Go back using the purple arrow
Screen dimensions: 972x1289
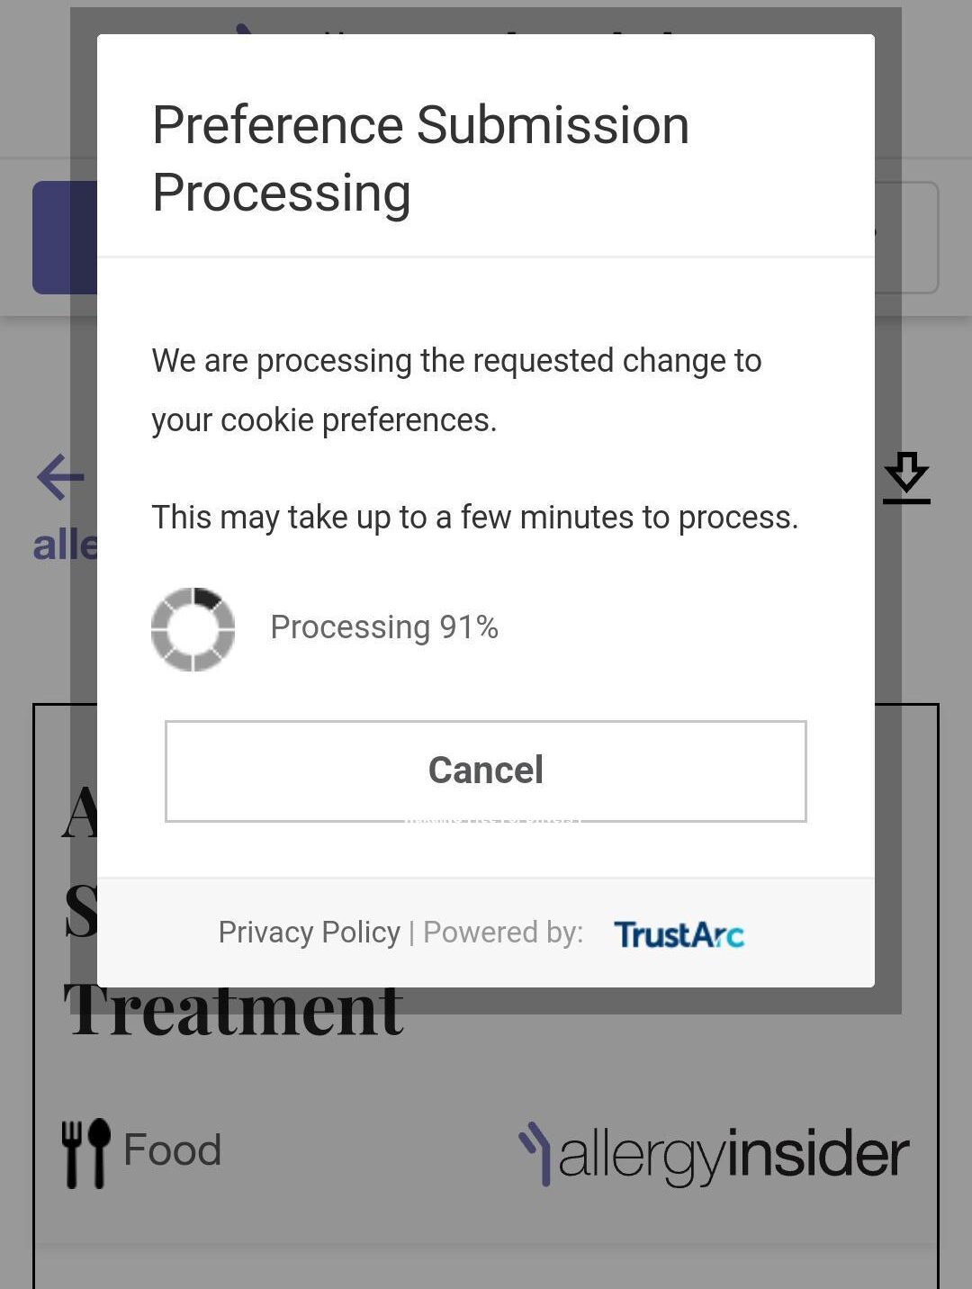coord(60,476)
